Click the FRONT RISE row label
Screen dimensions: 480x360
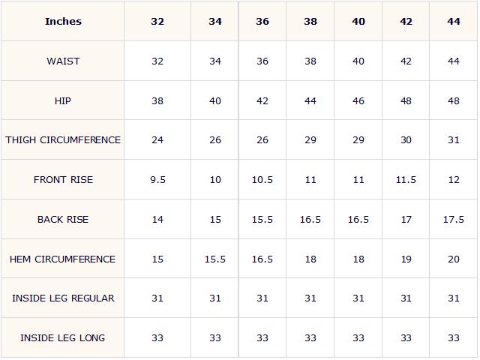click(63, 180)
